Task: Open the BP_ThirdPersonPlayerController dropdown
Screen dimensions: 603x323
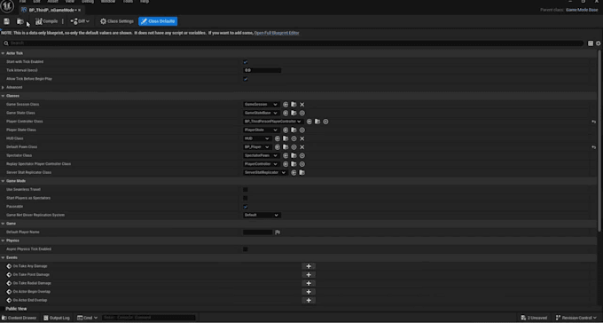Action: (x=272, y=122)
